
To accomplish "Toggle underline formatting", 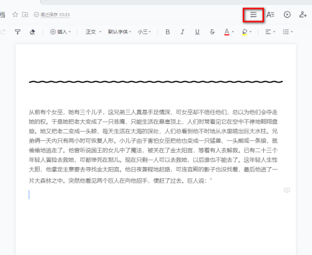I will 197,32.
